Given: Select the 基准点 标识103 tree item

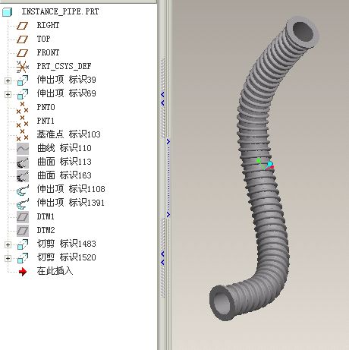Looking at the screenshot, I should pyautogui.click(x=68, y=134).
